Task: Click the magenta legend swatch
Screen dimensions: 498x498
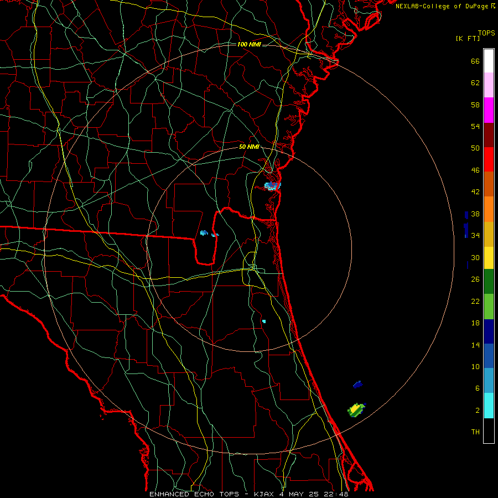Action: point(489,110)
